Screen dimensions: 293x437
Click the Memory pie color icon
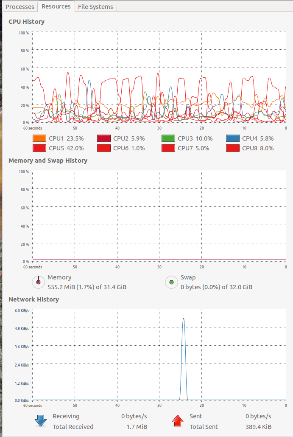pos(39,282)
